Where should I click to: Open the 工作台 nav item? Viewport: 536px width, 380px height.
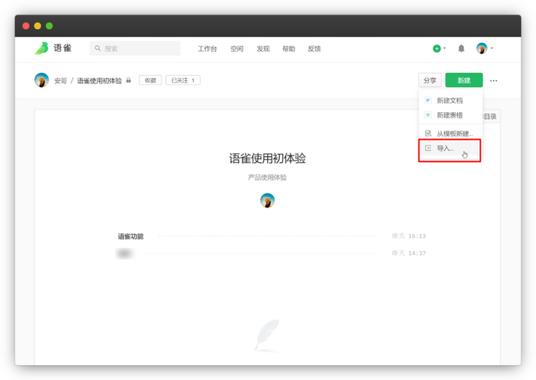pyautogui.click(x=207, y=49)
